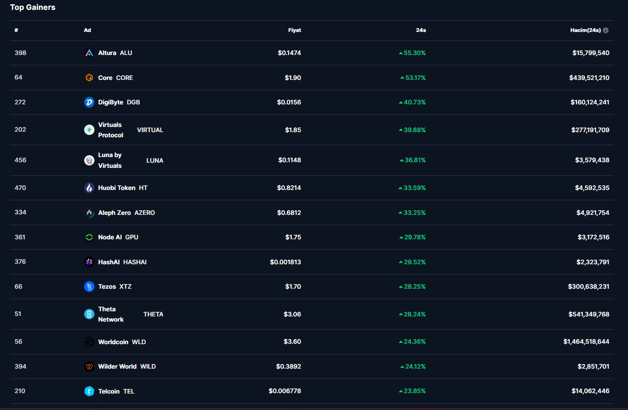Image resolution: width=628 pixels, height=410 pixels.
Task: Click the Altura coin logo icon
Action: 89,53
